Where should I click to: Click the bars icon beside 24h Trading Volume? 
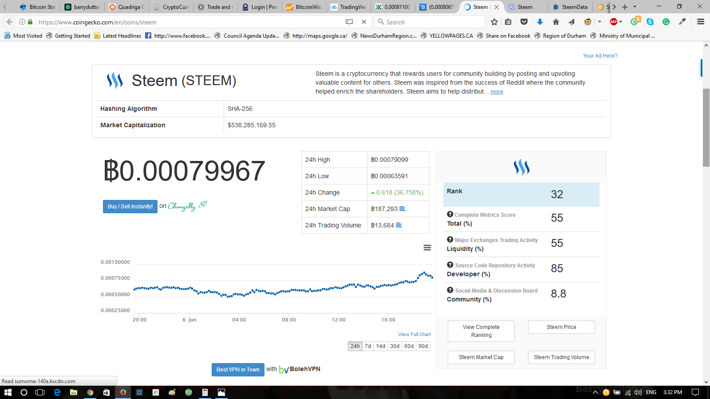tap(399, 225)
